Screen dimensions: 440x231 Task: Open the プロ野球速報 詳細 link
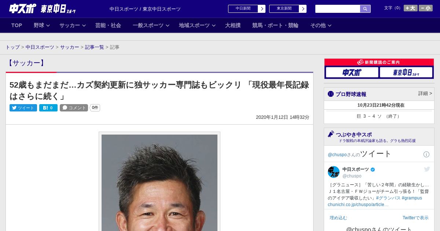[x=425, y=93]
